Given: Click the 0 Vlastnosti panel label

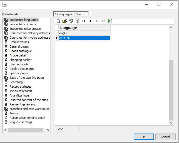Looking at the screenshot, I should point(10,14).
